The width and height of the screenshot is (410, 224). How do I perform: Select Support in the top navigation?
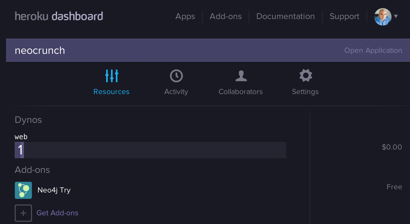[x=344, y=16]
